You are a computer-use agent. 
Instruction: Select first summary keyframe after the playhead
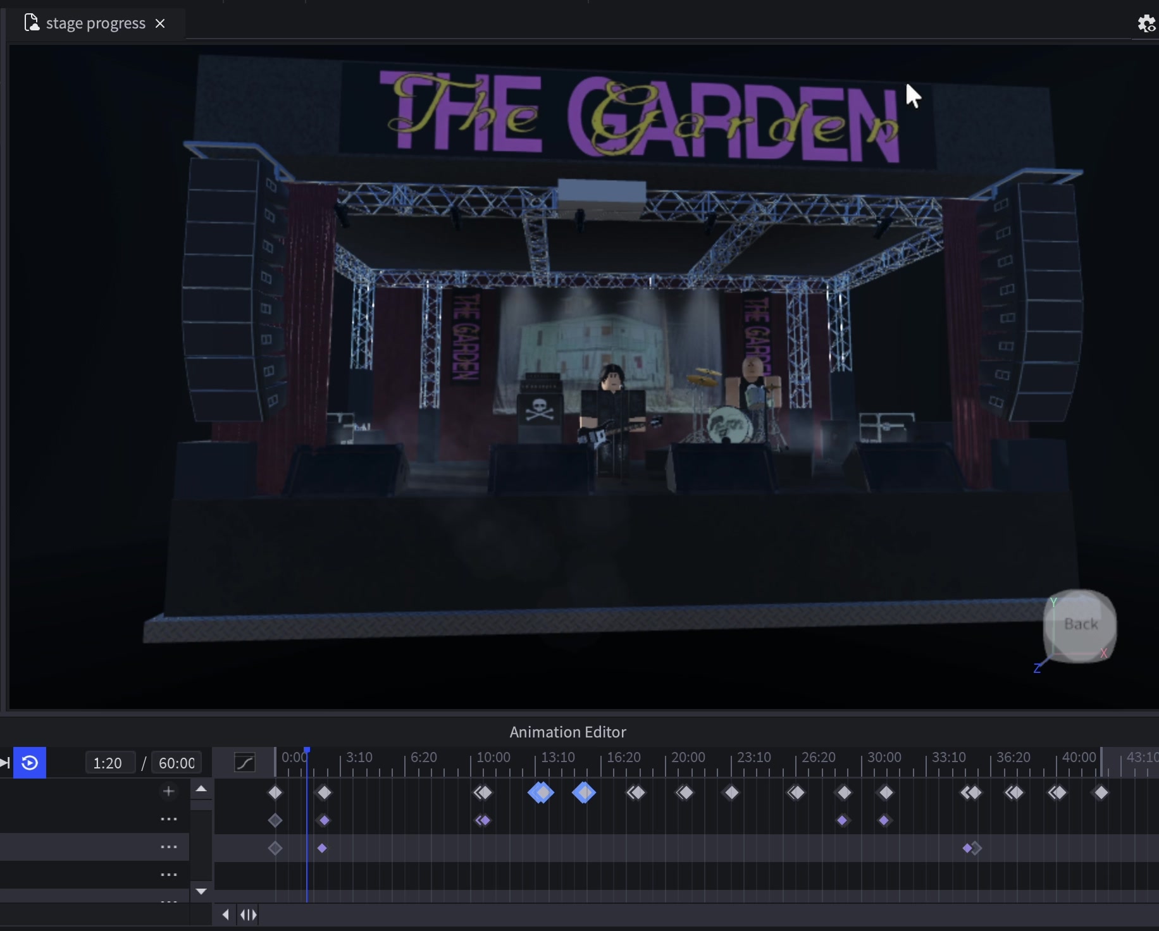(x=325, y=792)
